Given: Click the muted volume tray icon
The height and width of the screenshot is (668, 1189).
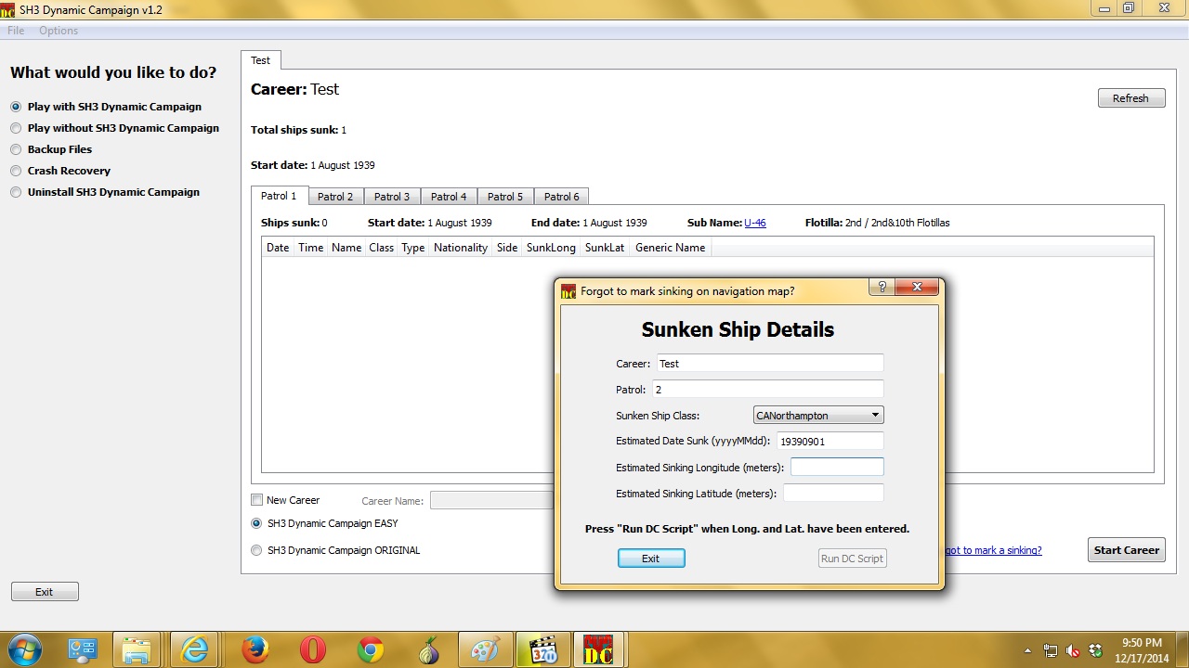Looking at the screenshot, I should [x=1073, y=650].
